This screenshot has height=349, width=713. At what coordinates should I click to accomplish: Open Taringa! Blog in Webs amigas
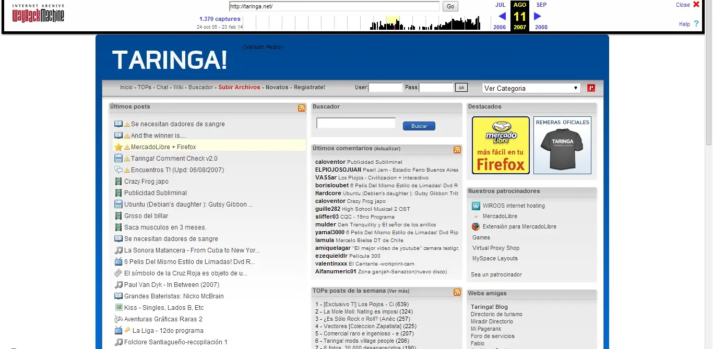pyautogui.click(x=489, y=307)
